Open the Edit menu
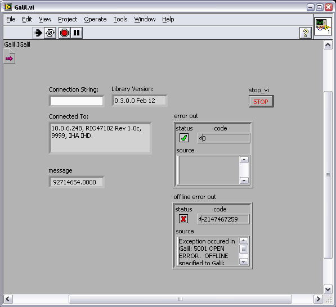 27,19
